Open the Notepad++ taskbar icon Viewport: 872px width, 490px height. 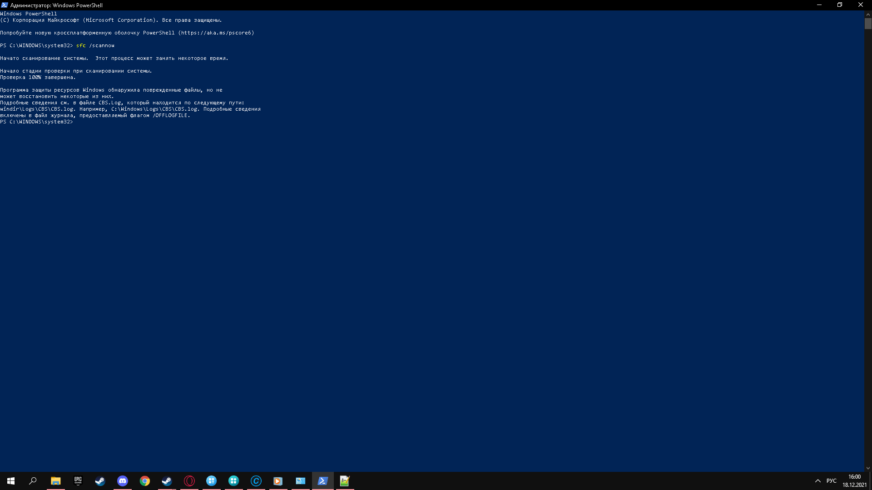point(345,481)
